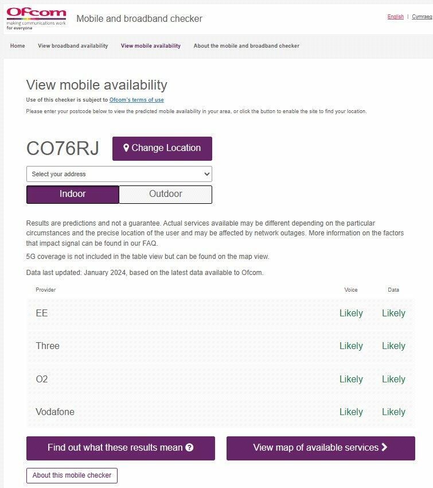The width and height of the screenshot is (433, 488).
Task: Switch language to Cymraeg
Action: click(x=422, y=17)
